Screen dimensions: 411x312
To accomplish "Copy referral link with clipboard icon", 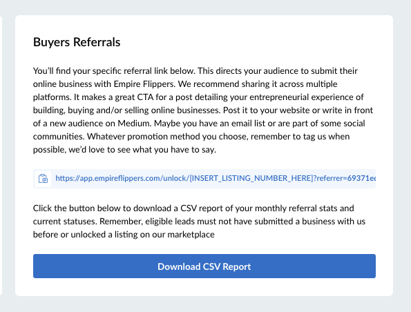I will pyautogui.click(x=43, y=178).
